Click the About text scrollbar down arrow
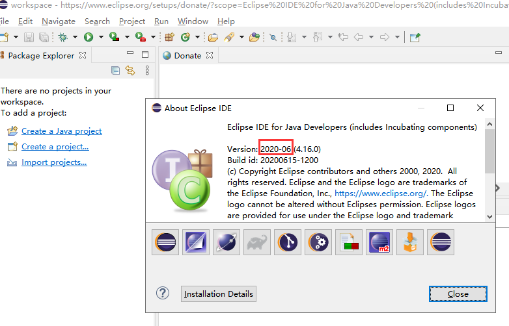The width and height of the screenshot is (509, 326). [490, 217]
